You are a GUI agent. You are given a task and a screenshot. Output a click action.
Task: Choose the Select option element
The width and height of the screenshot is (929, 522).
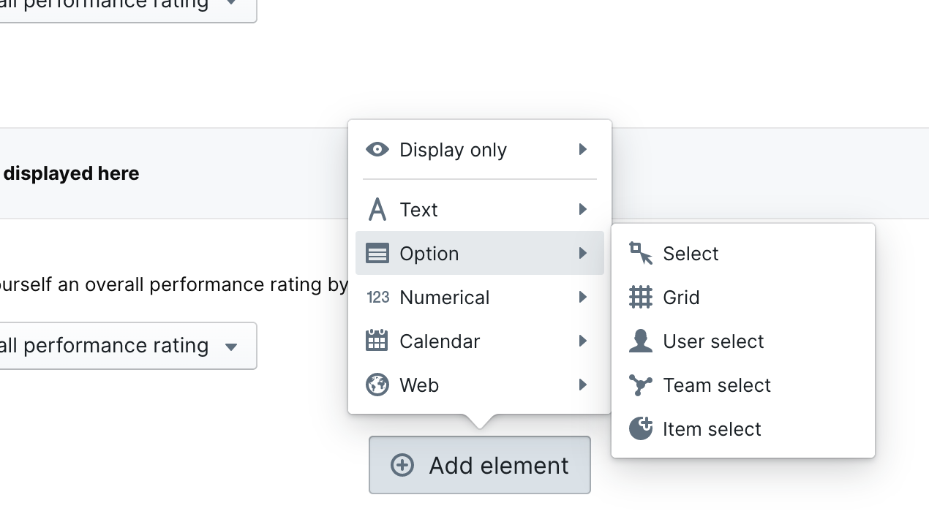click(691, 254)
